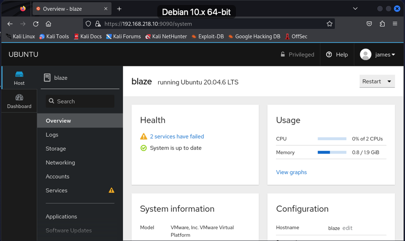This screenshot has height=241, width=405.
Task: Open the View graphs link
Action: [291, 172]
